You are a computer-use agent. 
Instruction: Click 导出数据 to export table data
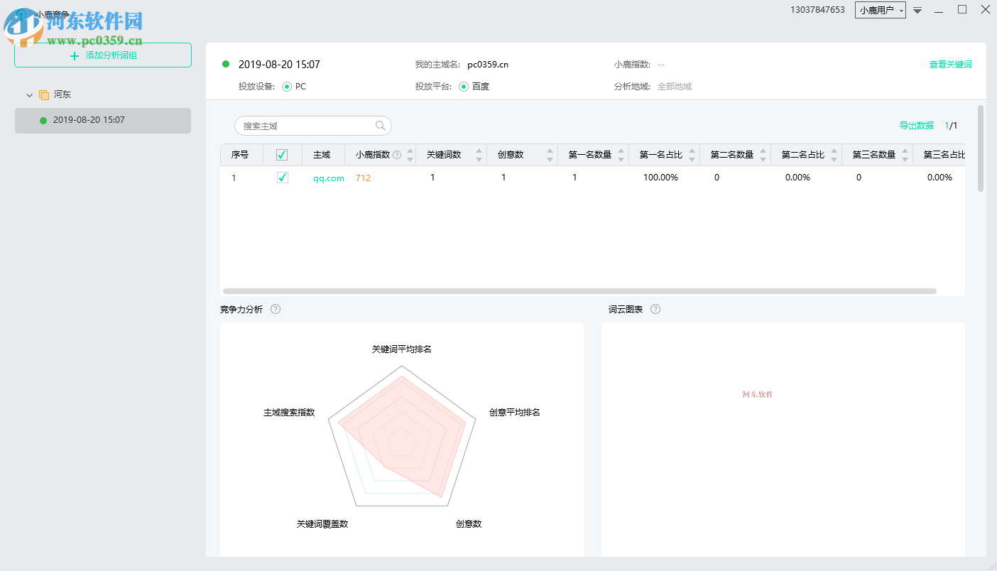tap(915, 125)
